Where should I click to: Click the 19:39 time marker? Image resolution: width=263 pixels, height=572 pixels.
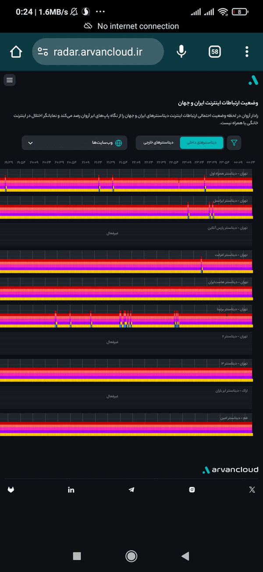9,162
